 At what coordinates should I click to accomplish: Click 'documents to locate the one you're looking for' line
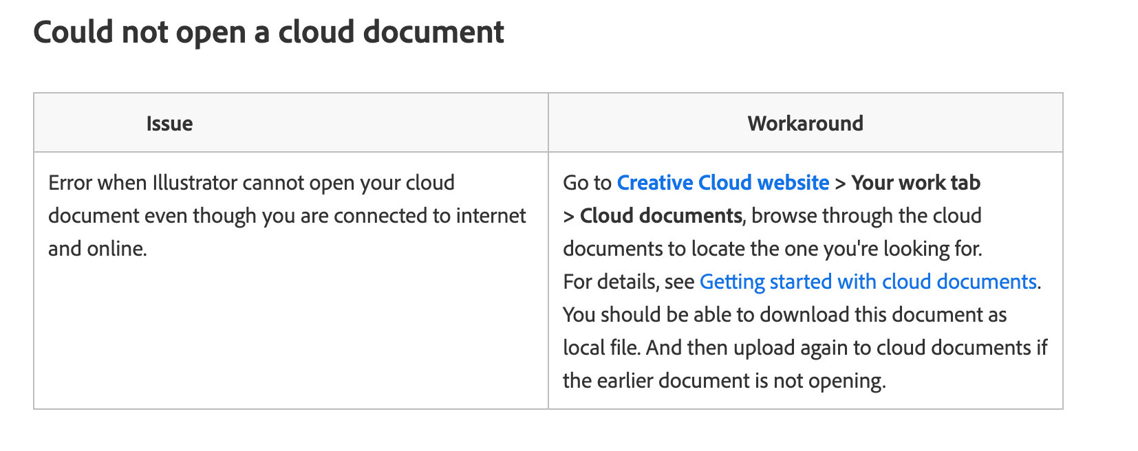point(772,249)
